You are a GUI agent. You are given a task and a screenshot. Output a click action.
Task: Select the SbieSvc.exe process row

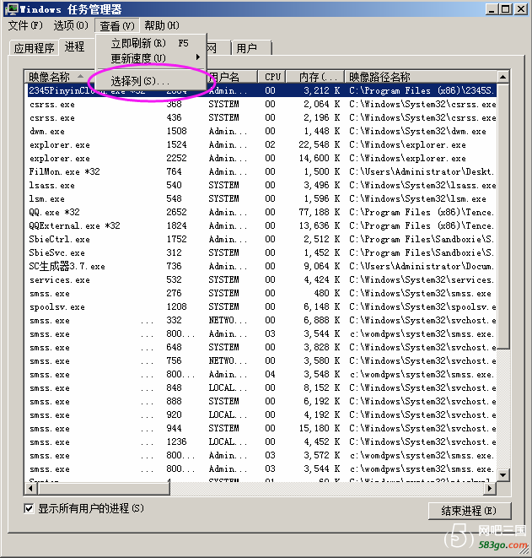(261, 253)
